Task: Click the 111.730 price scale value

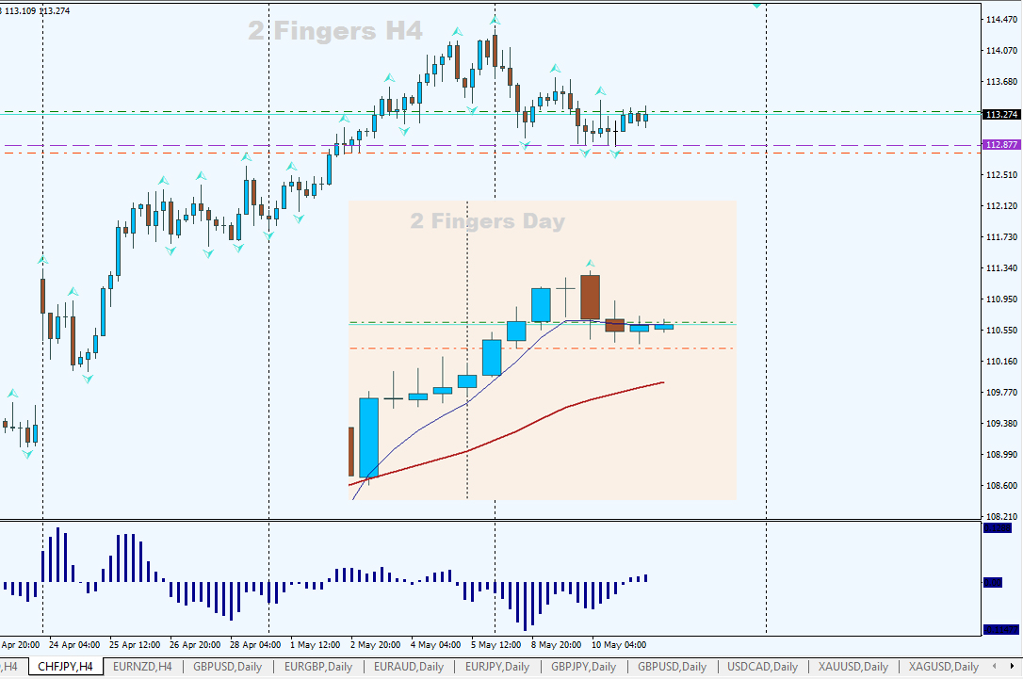Action: click(1001, 236)
